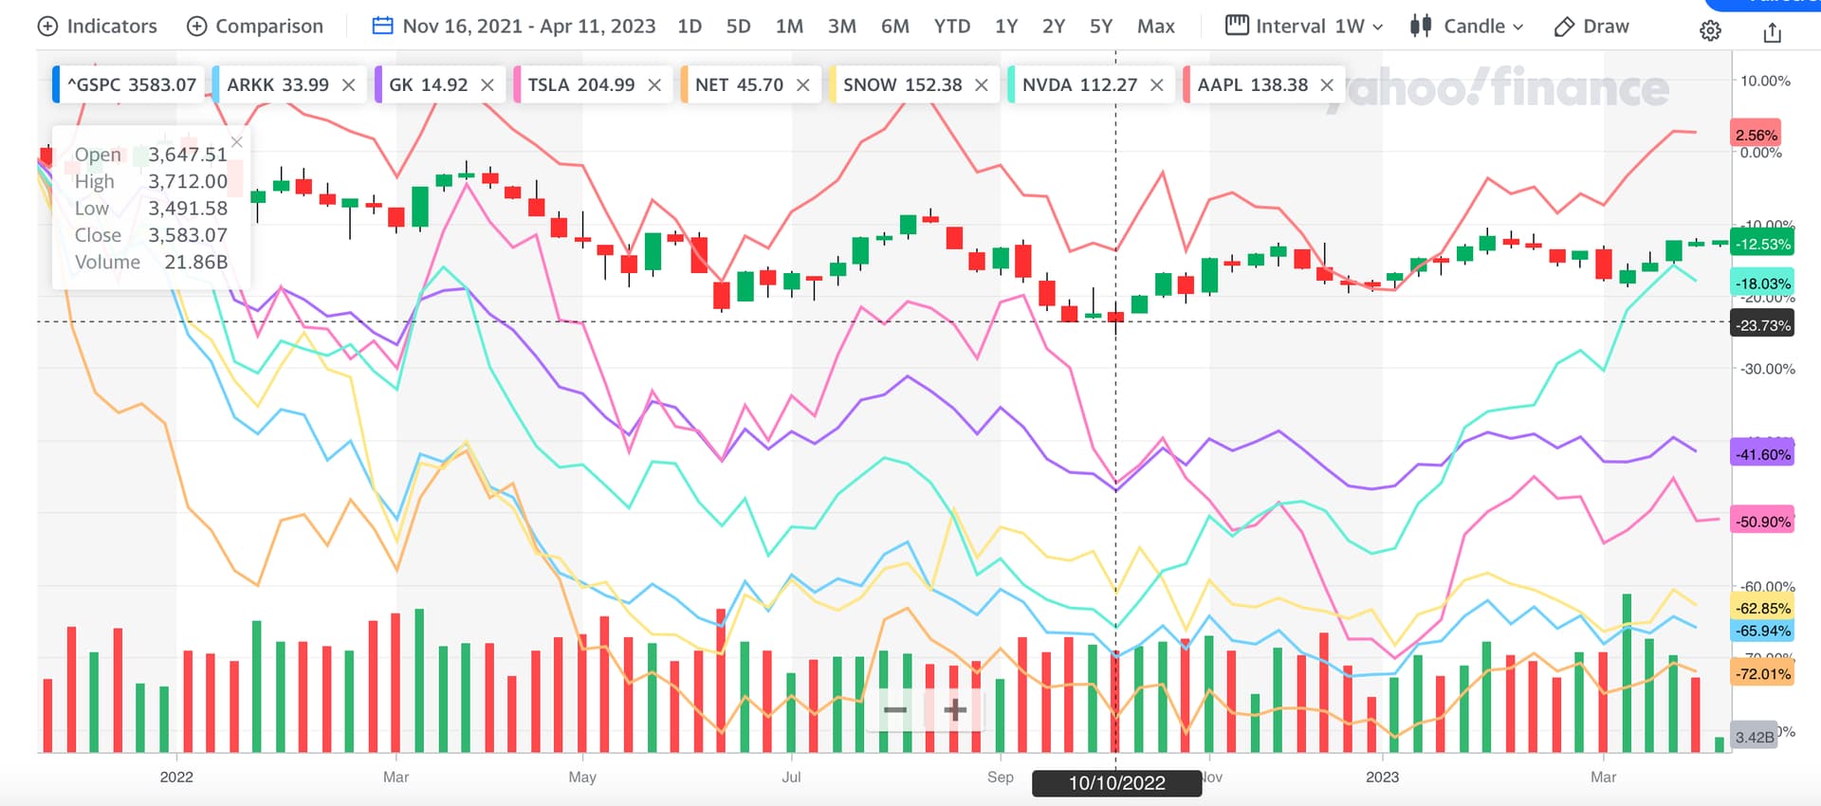Select the 3M range

tap(842, 27)
